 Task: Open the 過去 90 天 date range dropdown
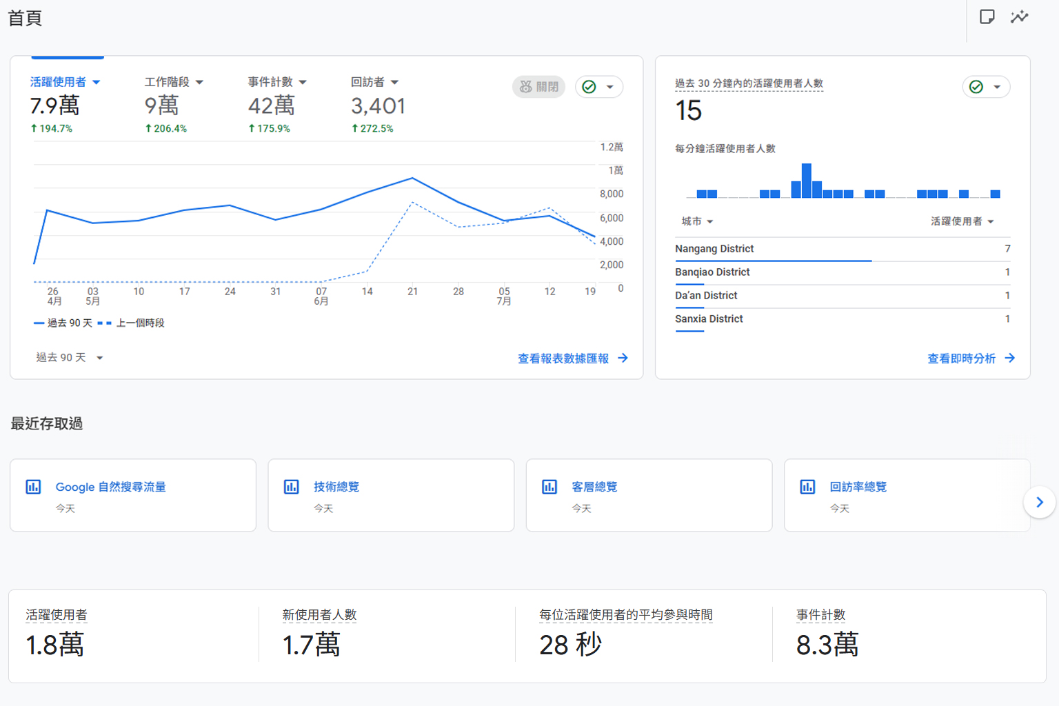pos(70,357)
